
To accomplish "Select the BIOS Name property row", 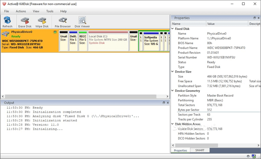I will click(x=216, y=43).
